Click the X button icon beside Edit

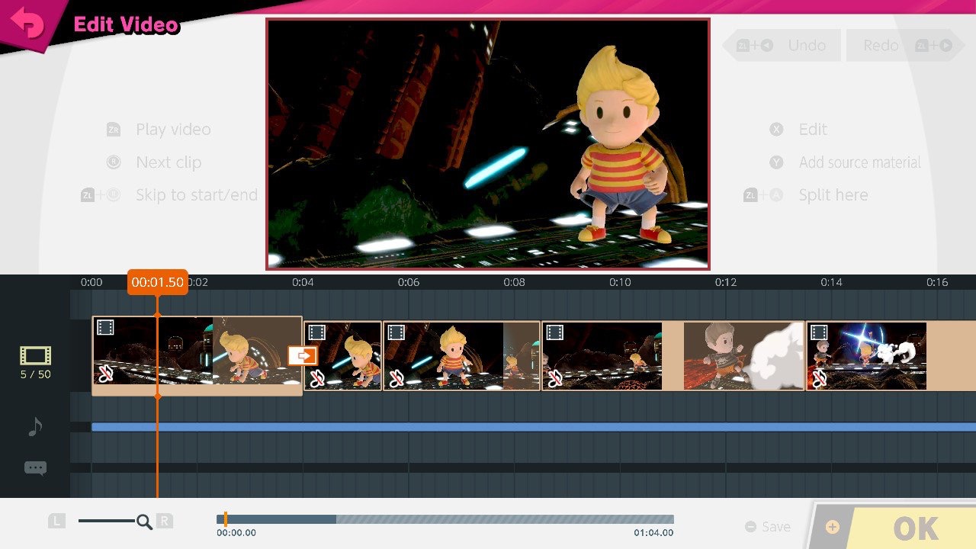[776, 130]
